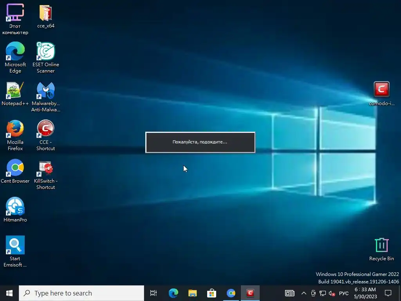Select the ESET Online Scanner shortcut

tap(46, 58)
